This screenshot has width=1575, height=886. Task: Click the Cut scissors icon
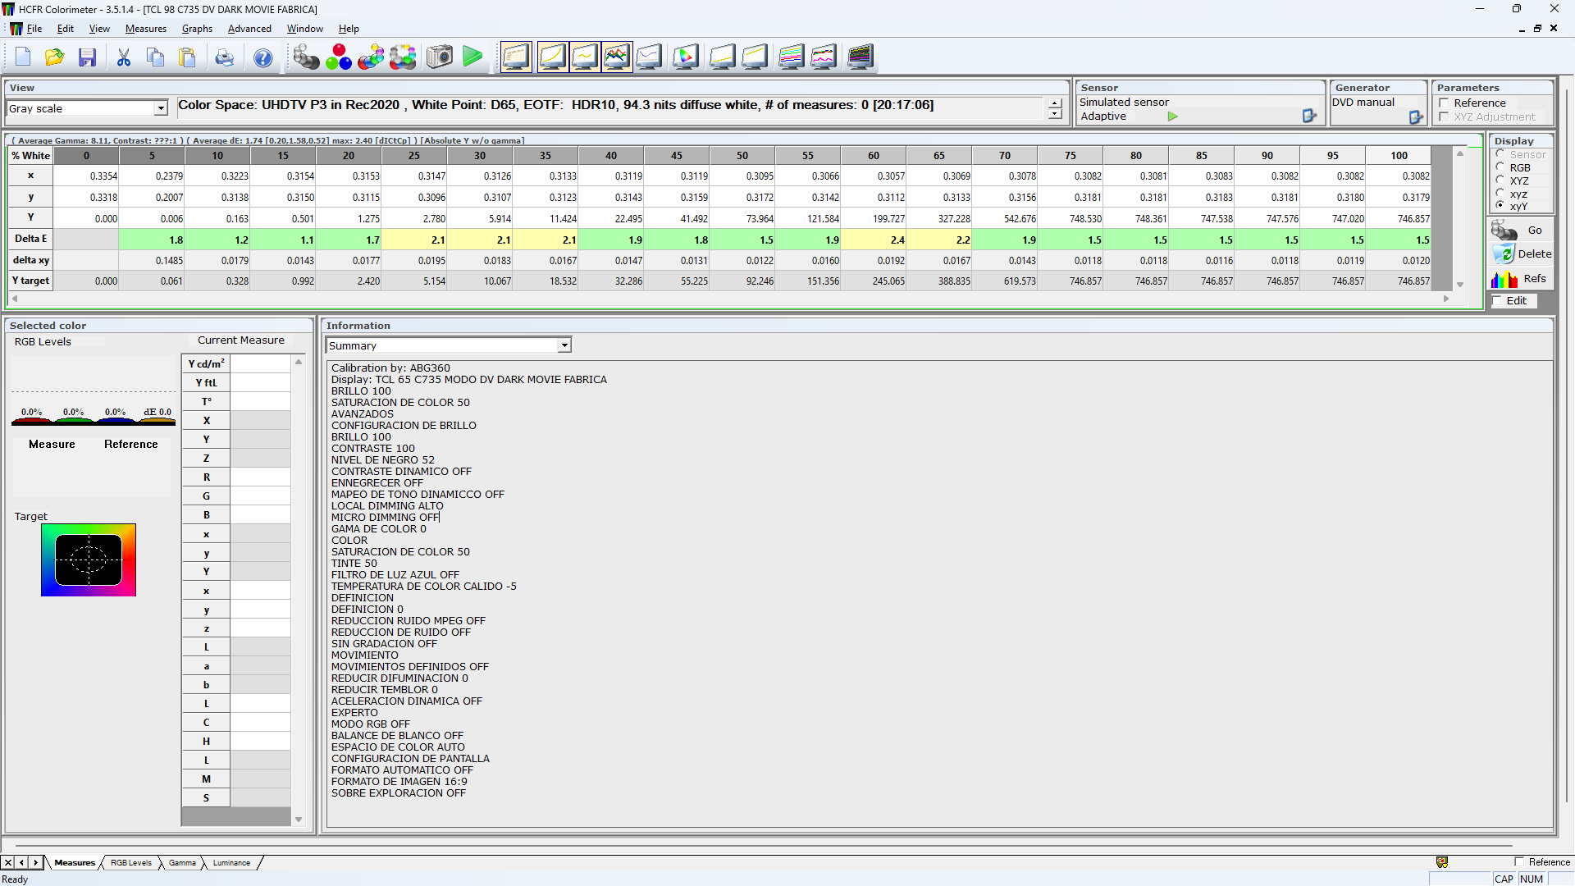124,57
